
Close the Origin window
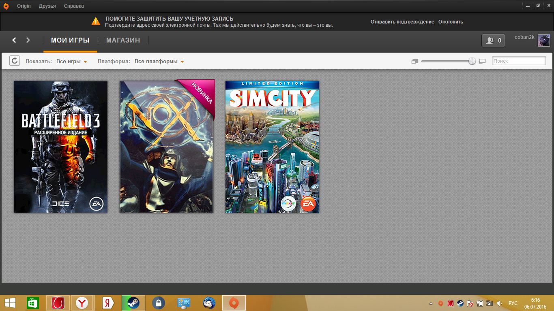(x=548, y=5)
